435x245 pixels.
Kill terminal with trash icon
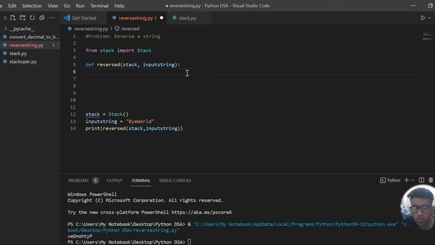pos(431,180)
